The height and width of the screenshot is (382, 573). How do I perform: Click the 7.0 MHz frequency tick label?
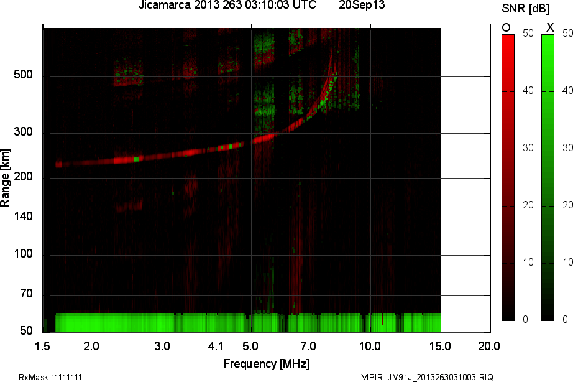[308, 346]
